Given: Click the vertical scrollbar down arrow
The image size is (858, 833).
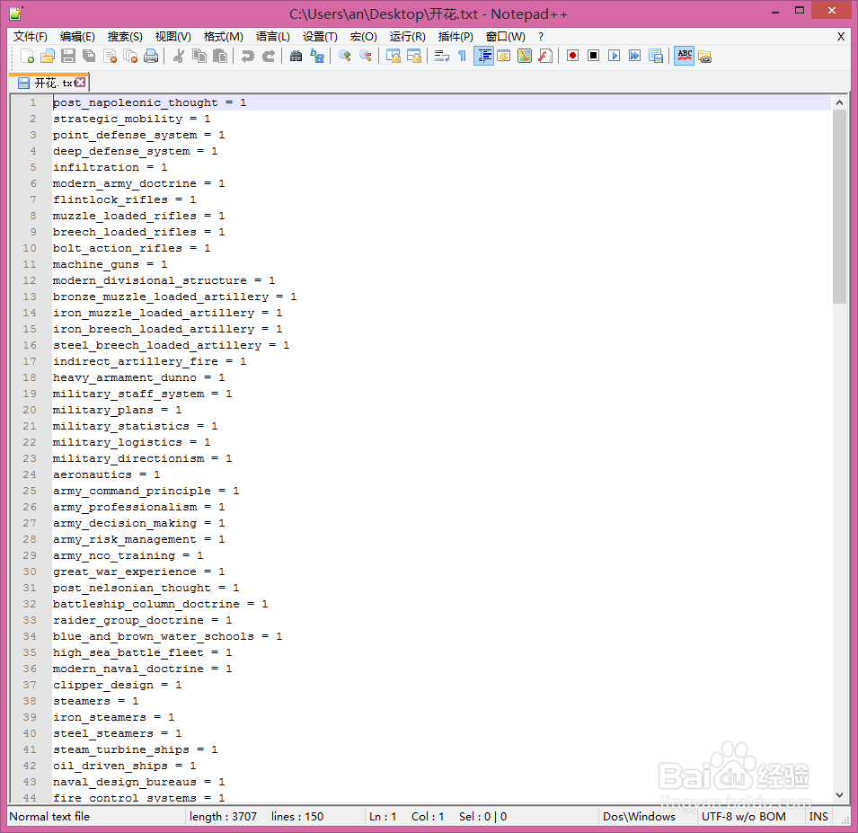Looking at the screenshot, I should click(839, 795).
